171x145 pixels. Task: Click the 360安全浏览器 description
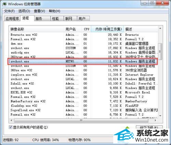pyautogui.click(x=136, y=70)
